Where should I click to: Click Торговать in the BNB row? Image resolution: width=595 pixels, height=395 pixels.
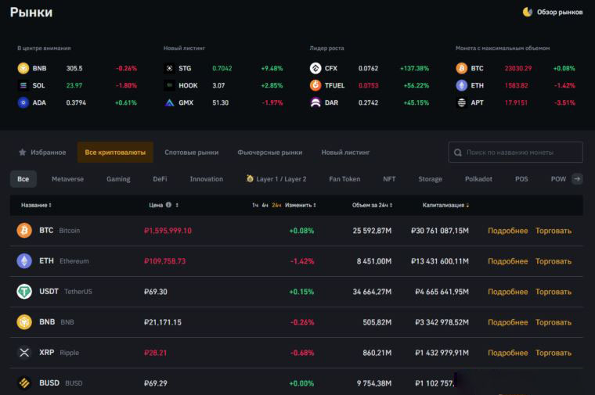click(554, 322)
